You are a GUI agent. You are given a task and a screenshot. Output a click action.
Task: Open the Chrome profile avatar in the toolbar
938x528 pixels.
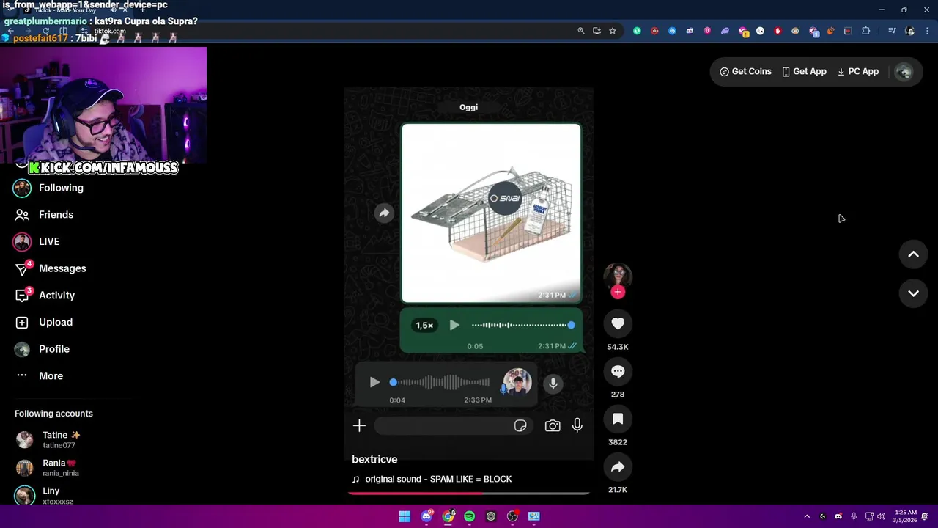coord(909,31)
